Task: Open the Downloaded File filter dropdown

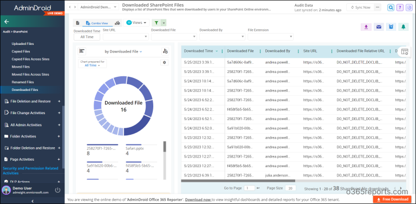Action: click(x=174, y=37)
